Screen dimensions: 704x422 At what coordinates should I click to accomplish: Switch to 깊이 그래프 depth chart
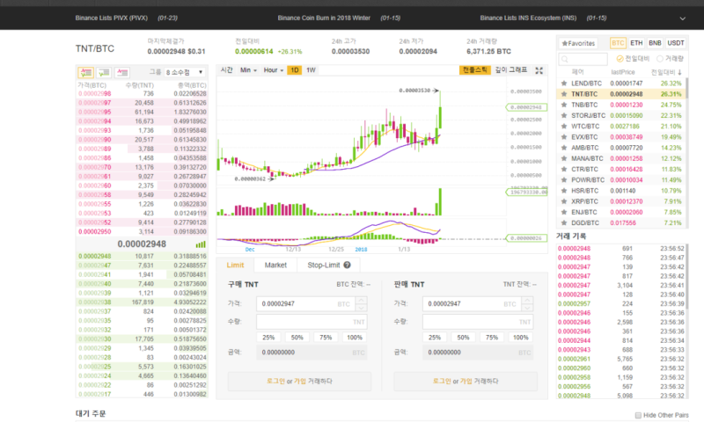(x=511, y=70)
